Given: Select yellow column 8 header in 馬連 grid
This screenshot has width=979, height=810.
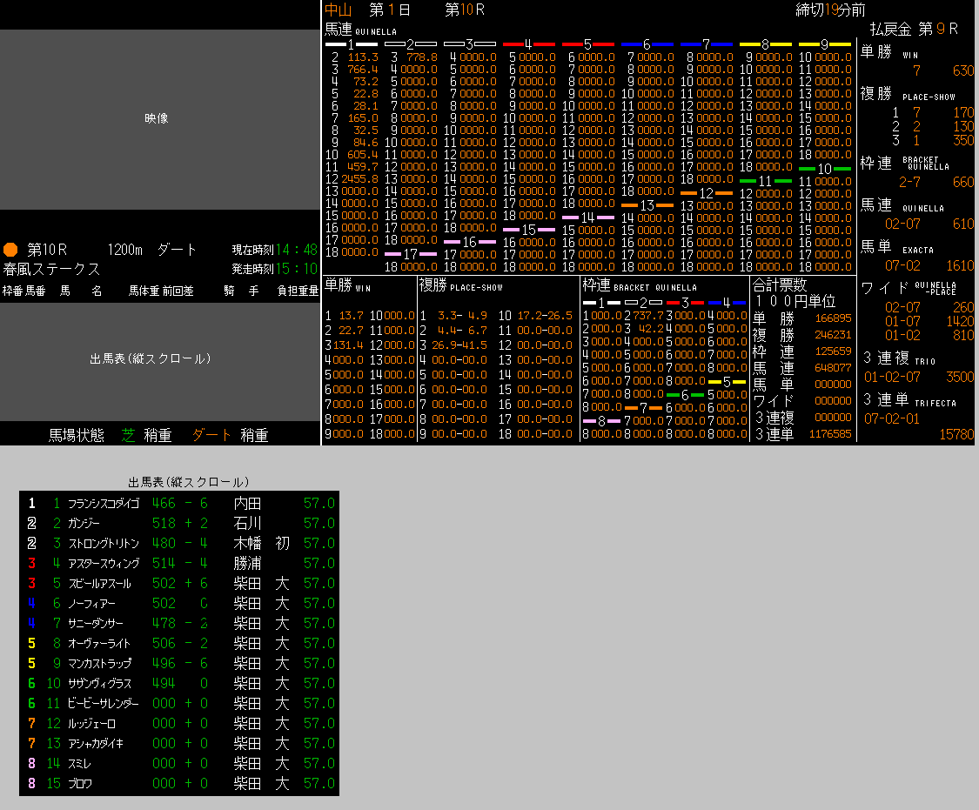Looking at the screenshot, I should coord(765,44).
